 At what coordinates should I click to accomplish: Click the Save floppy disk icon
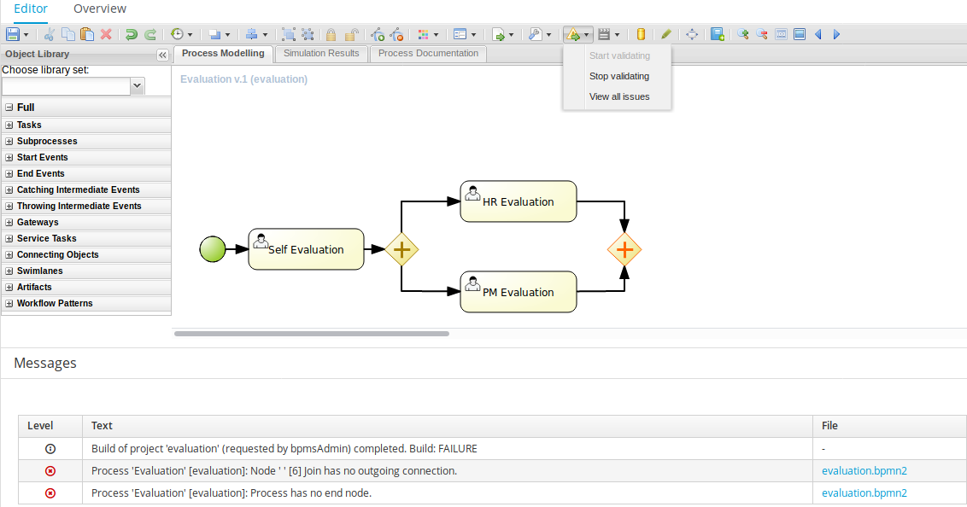click(x=13, y=34)
